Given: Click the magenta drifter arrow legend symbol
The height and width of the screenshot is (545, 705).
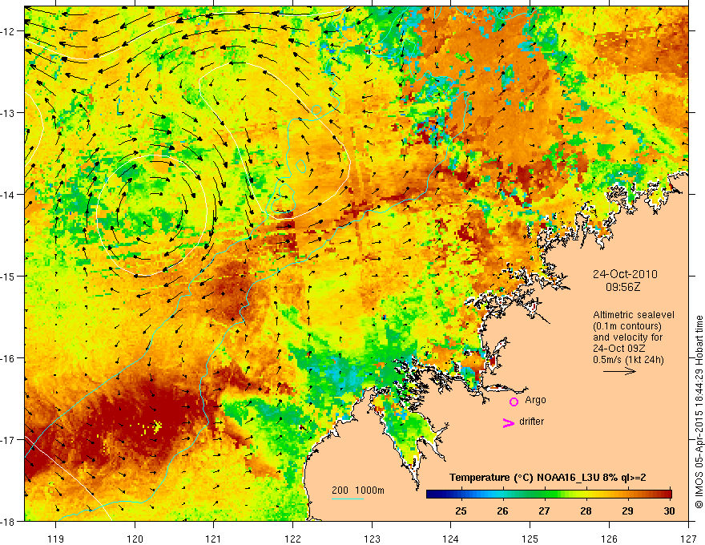Looking at the screenshot, I should pos(508,422).
